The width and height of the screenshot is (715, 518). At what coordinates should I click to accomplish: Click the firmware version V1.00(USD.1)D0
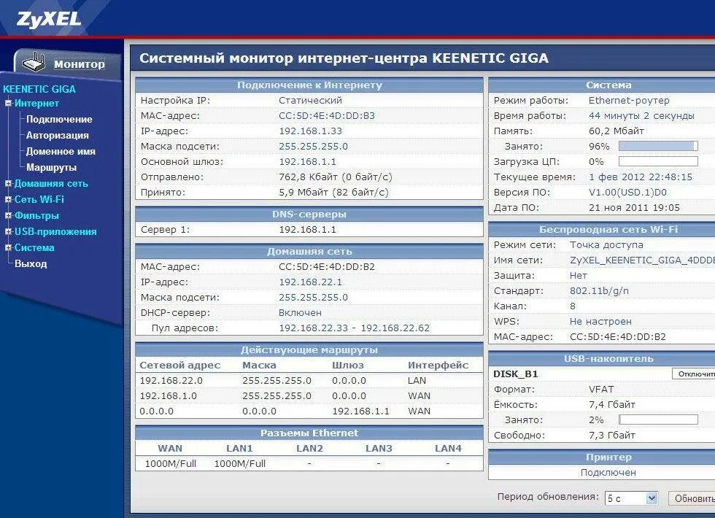tap(627, 193)
